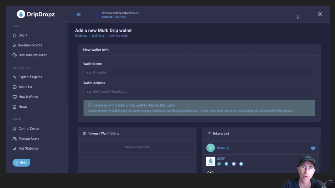Open Distribute My Token page
335x188 pixels.
click(33, 55)
